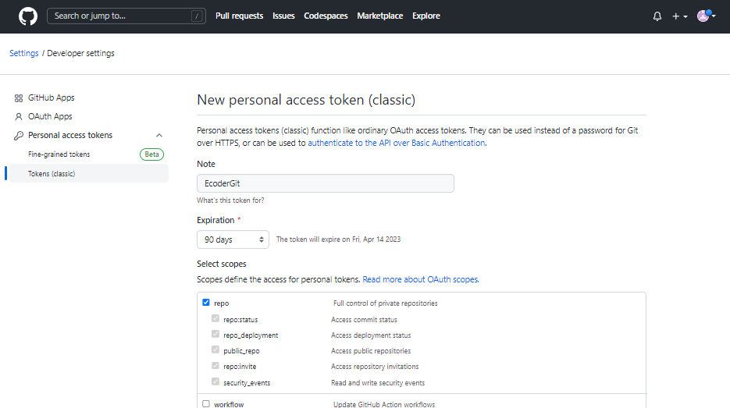The width and height of the screenshot is (730, 408).
Task: Open the plus create-new menu
Action: [679, 16]
